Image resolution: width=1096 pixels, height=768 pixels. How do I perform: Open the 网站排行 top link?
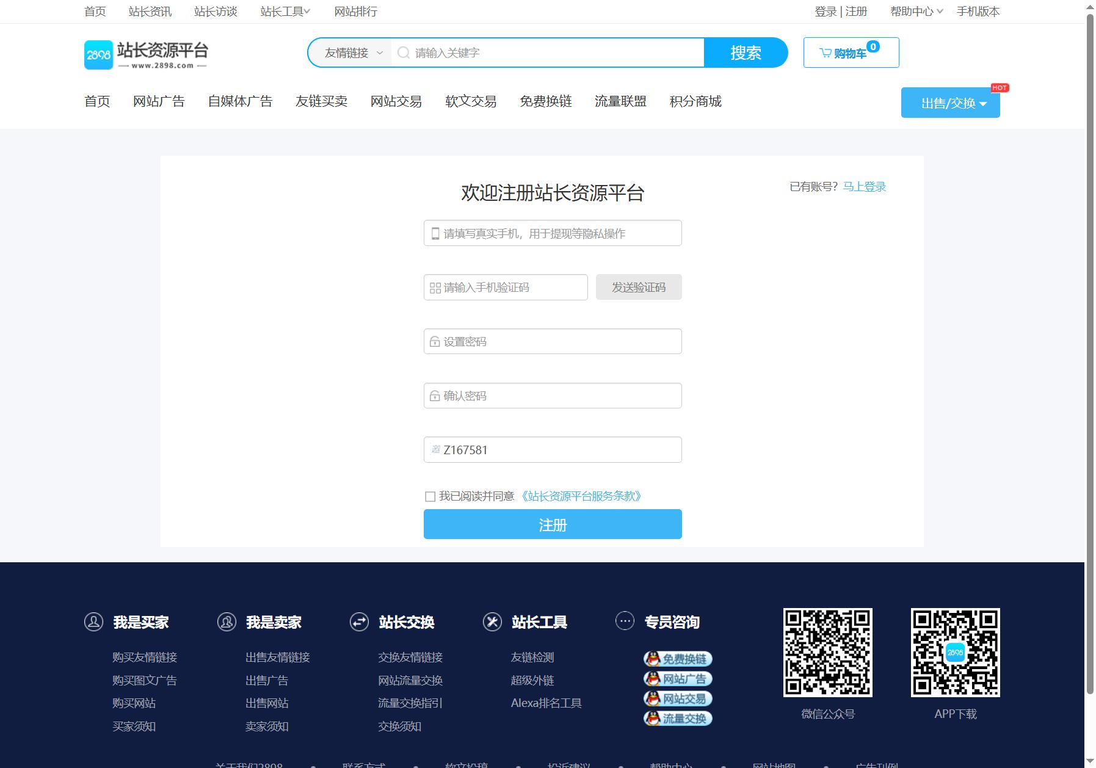(356, 12)
